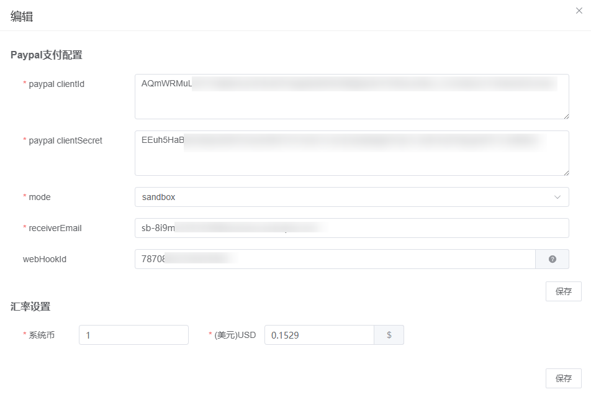Click the dollar sign suffix on USD field
The width and height of the screenshot is (591, 397).
(389, 335)
